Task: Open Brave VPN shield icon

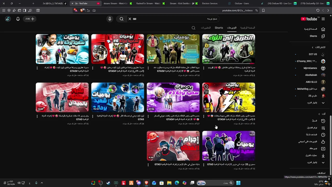Action: pos(9,10)
